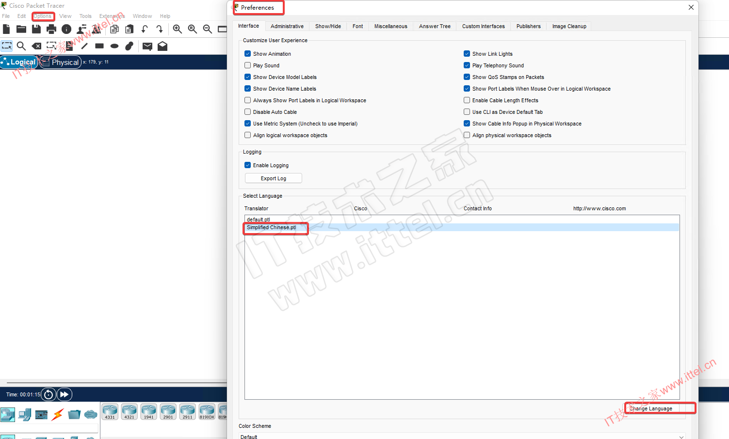Expand the Color Scheme Default dropdown
The image size is (729, 439).
pos(462,436)
